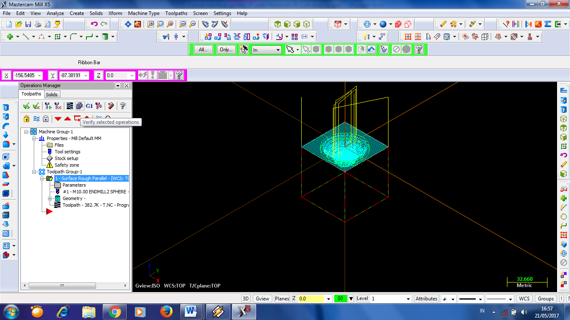The height and width of the screenshot is (320, 570).
Task: Click the AutoCursor help icon near Z field
Action: coord(179,75)
